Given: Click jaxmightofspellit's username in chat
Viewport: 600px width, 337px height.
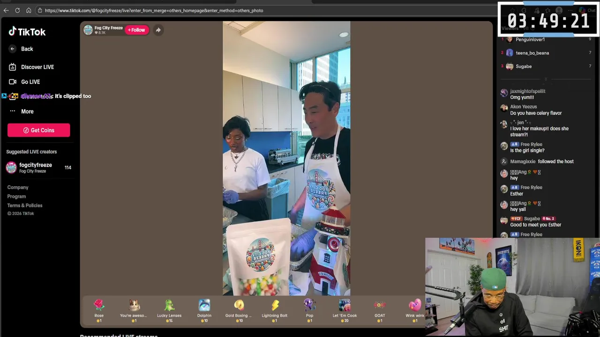Looking at the screenshot, I should [528, 91].
